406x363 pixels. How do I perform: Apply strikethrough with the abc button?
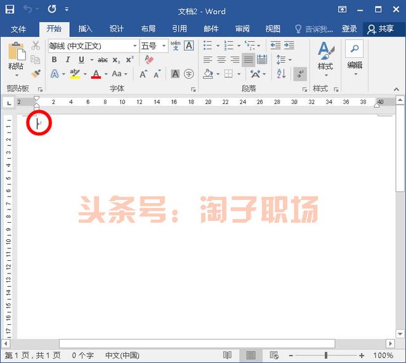[103, 60]
